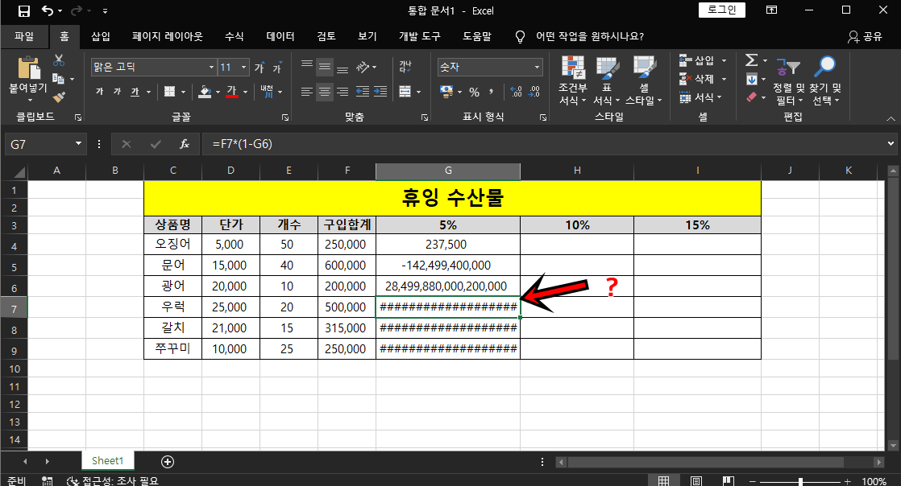Toggle italic formatting
This screenshot has height=486, width=901.
pos(117,92)
